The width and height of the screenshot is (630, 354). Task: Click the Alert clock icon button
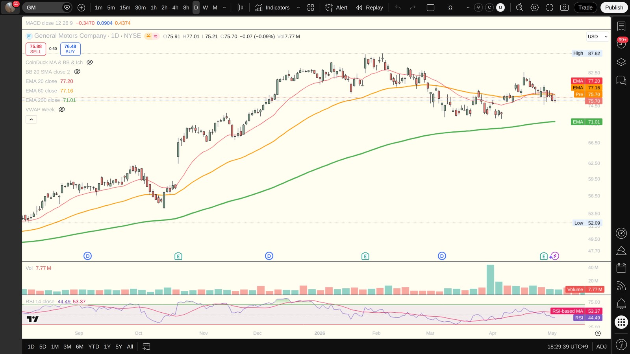click(337, 7)
